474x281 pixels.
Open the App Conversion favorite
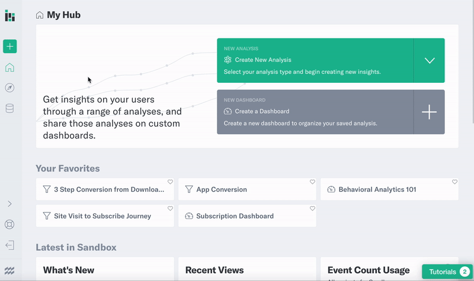tap(247, 189)
